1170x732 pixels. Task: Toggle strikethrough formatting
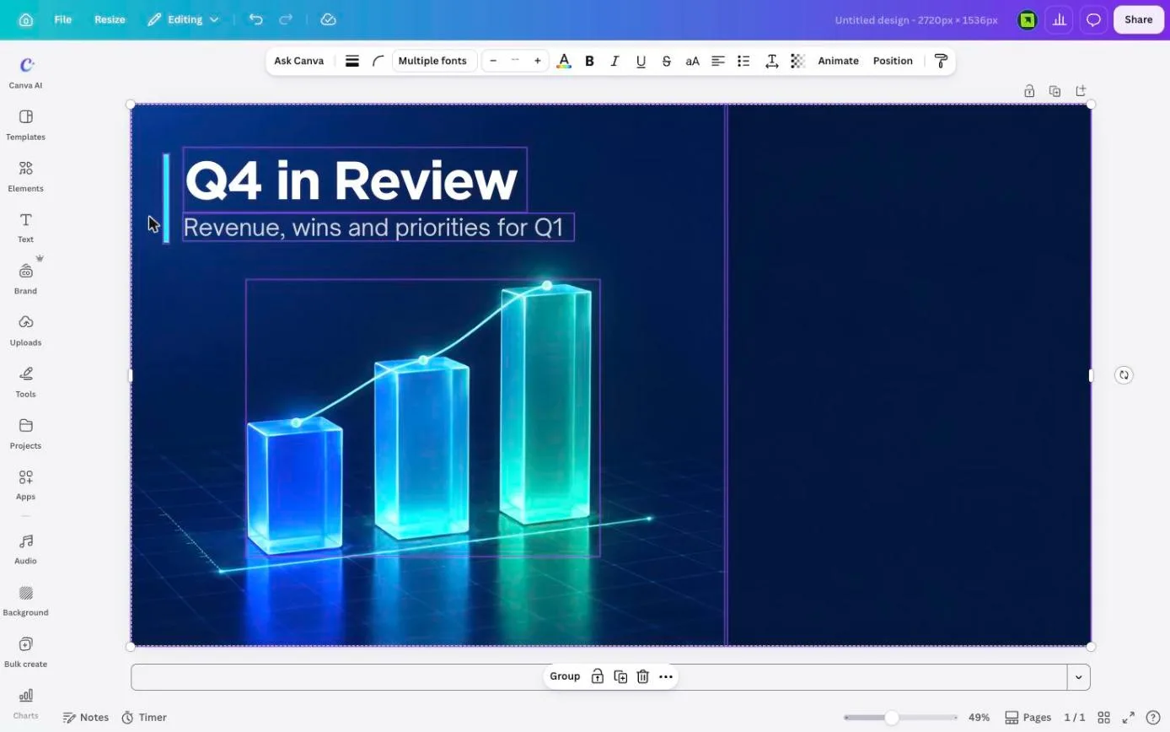(667, 61)
